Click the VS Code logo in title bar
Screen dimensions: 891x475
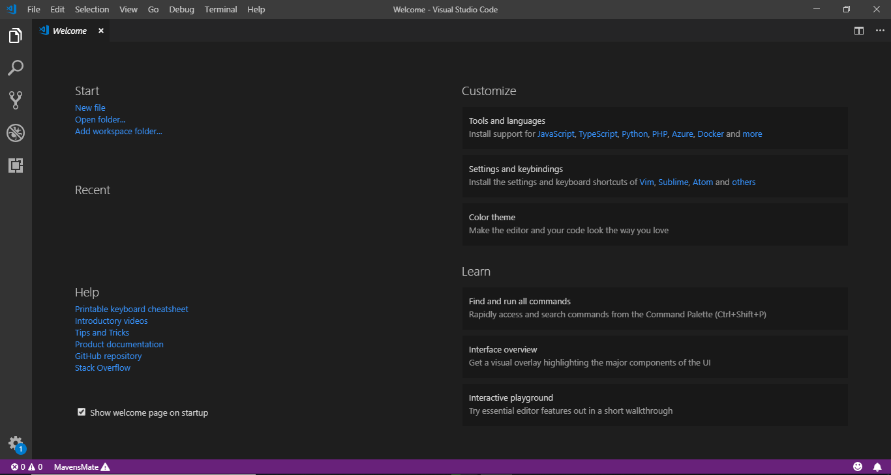(x=11, y=9)
